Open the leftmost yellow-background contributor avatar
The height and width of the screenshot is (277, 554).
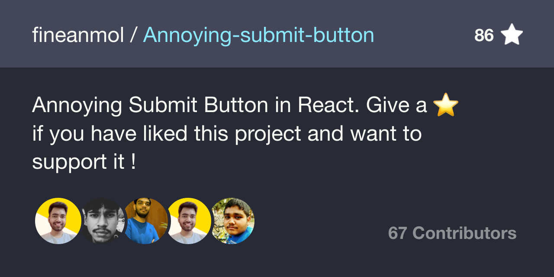58,221
